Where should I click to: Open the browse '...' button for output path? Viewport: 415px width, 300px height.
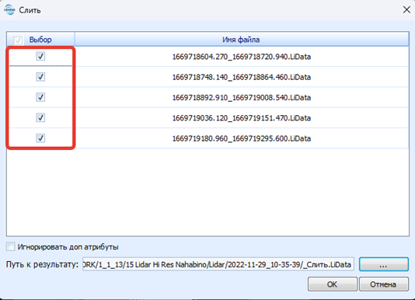point(383,264)
